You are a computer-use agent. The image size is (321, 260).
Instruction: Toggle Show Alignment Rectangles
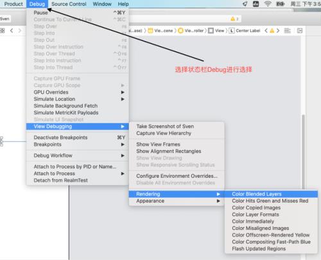click(x=177, y=151)
